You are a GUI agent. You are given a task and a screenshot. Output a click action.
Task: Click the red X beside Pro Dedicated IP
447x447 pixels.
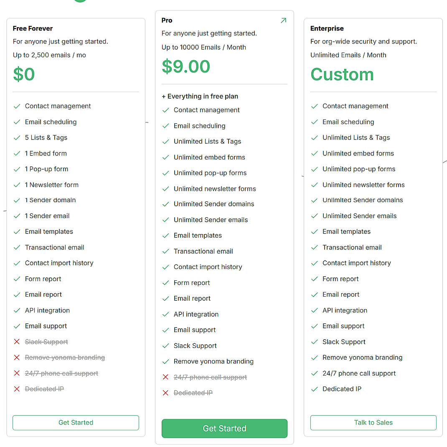[x=165, y=393]
